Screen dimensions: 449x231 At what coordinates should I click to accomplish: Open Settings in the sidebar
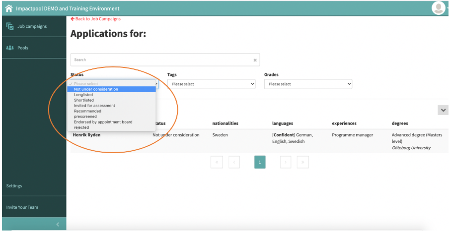(x=14, y=186)
